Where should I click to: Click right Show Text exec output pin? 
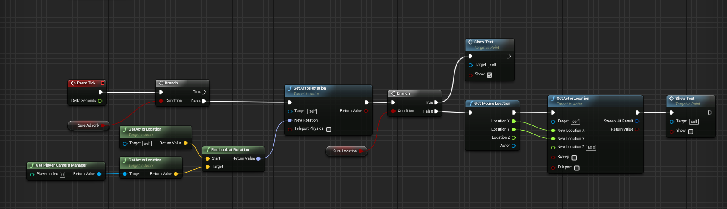[710, 113]
